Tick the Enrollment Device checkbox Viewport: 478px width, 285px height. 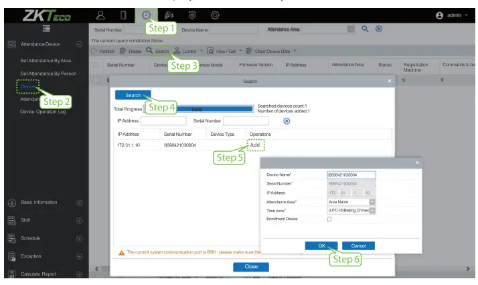(329, 219)
